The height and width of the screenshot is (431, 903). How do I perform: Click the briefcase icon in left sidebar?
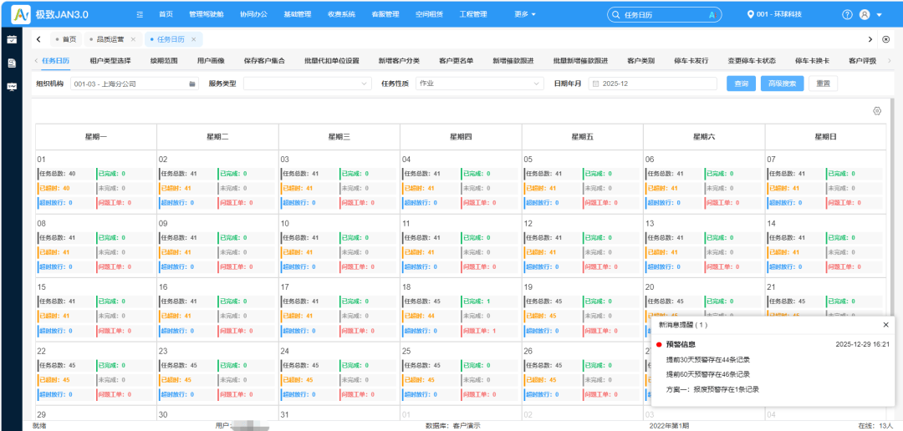12,39
